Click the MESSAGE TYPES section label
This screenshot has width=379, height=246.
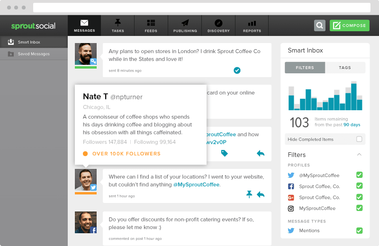pos(307,221)
